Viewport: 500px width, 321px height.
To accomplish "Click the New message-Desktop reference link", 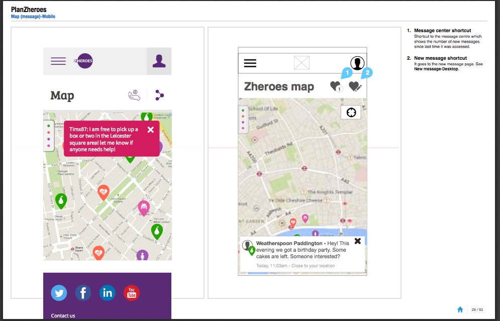I will (436, 69).
